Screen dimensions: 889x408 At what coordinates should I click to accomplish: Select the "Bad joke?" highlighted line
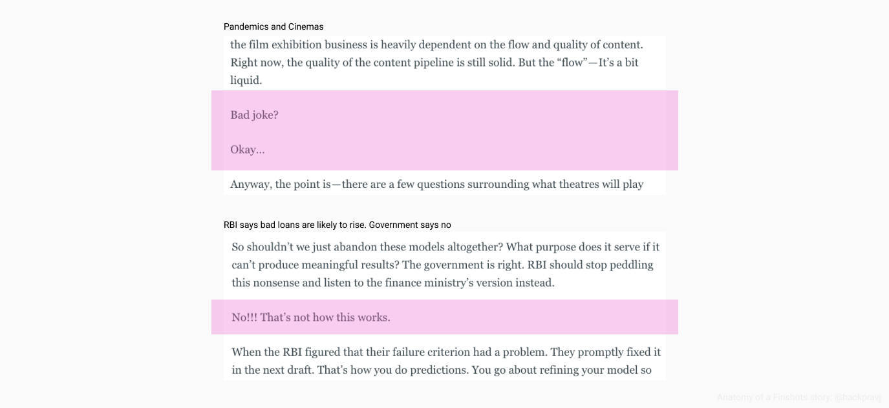(254, 115)
